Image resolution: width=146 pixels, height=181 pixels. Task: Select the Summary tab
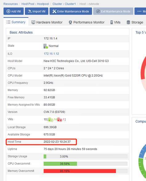(x=16, y=22)
